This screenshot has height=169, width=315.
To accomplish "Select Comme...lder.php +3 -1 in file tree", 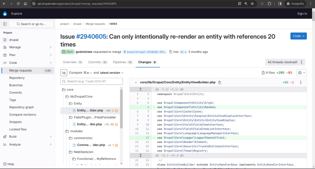I will 90,145.
